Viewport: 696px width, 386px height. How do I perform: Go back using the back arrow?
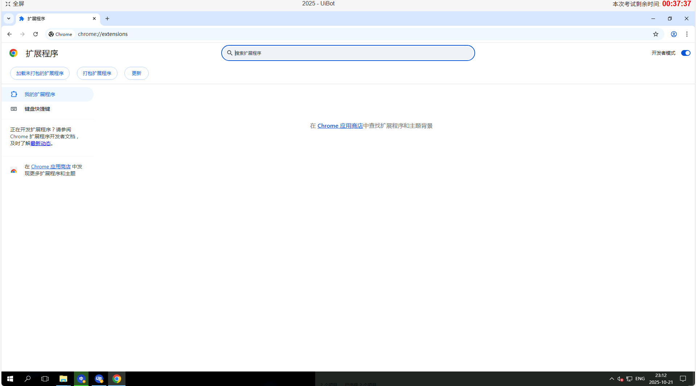(9, 34)
